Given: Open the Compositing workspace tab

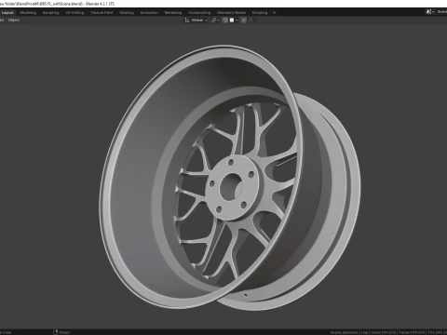Looking at the screenshot, I should [199, 13].
